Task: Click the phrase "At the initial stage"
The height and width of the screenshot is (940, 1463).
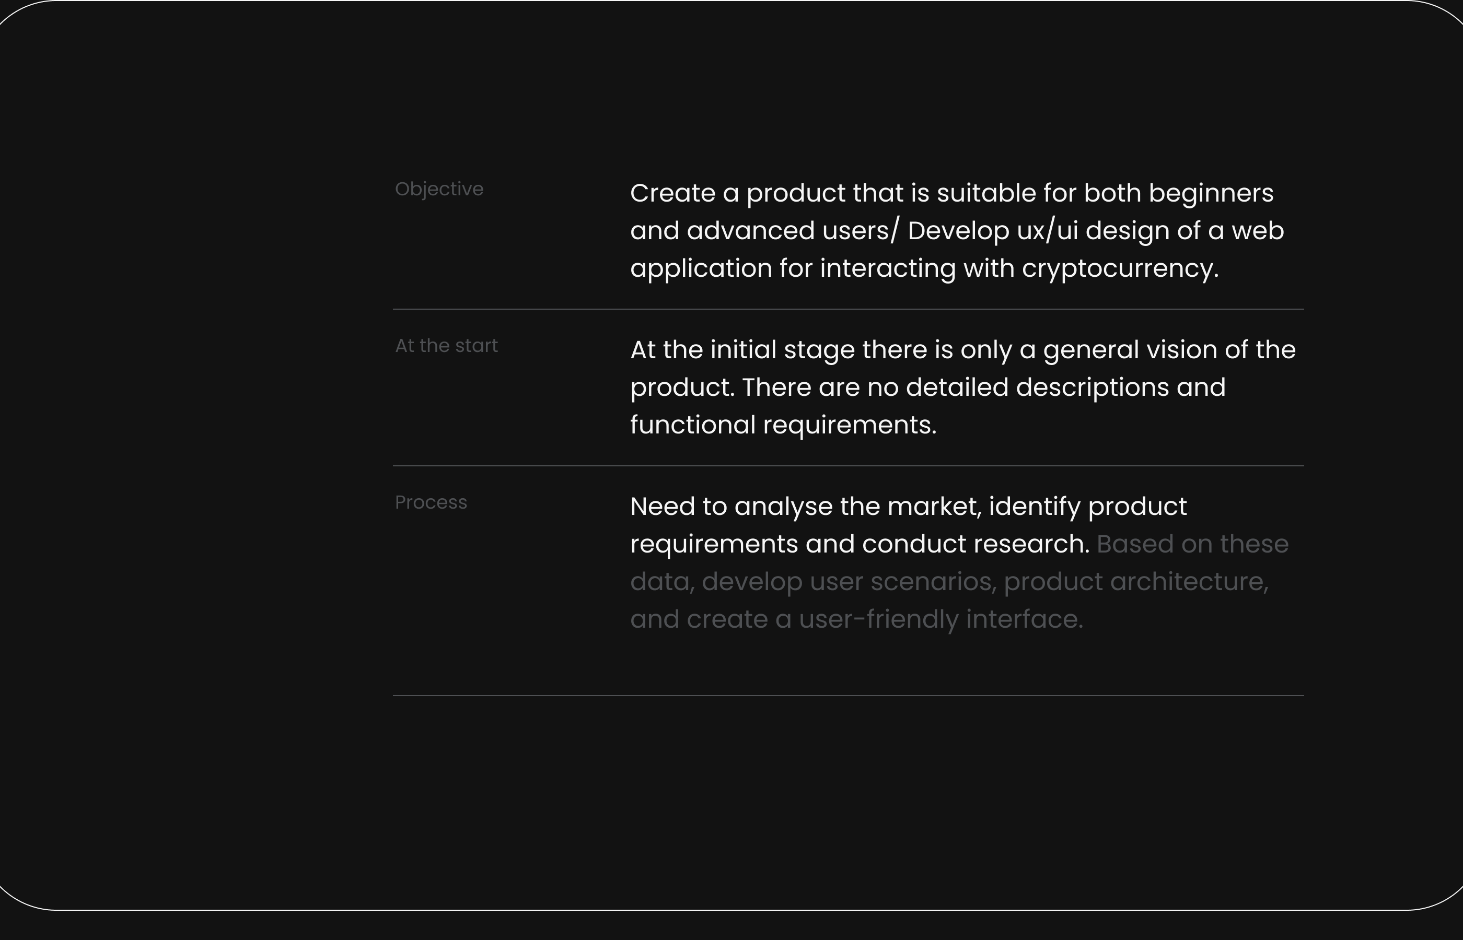Action: [x=742, y=350]
